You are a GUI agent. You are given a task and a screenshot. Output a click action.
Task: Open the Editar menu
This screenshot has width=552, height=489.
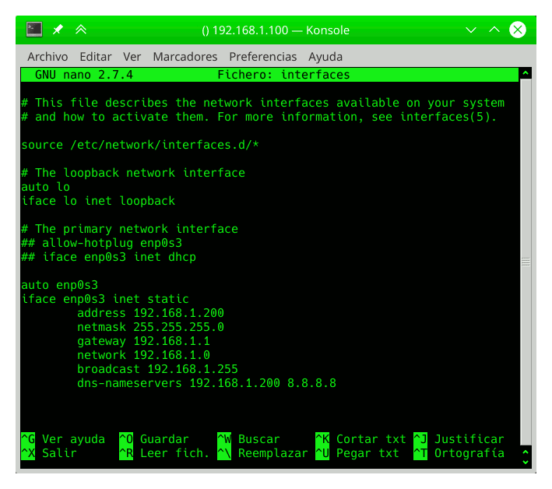[96, 57]
